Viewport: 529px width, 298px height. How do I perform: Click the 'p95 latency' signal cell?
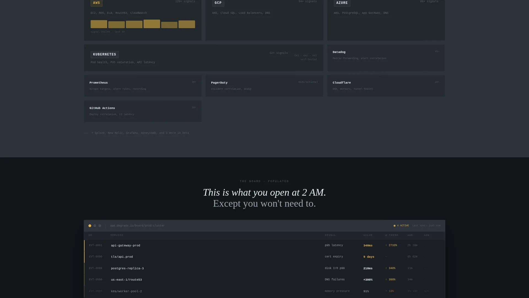tap(334, 245)
